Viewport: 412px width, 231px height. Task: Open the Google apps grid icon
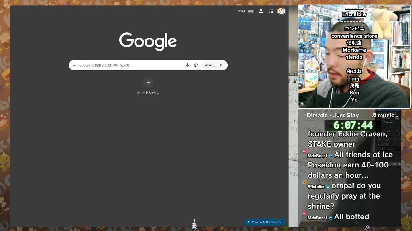click(x=271, y=11)
